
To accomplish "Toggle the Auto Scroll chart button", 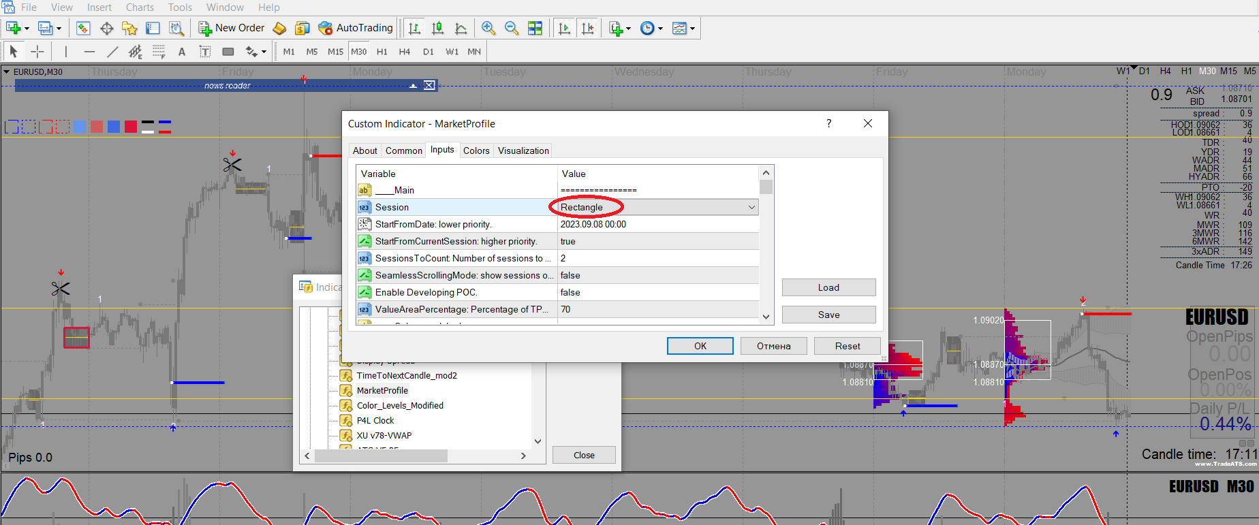I will [x=564, y=28].
